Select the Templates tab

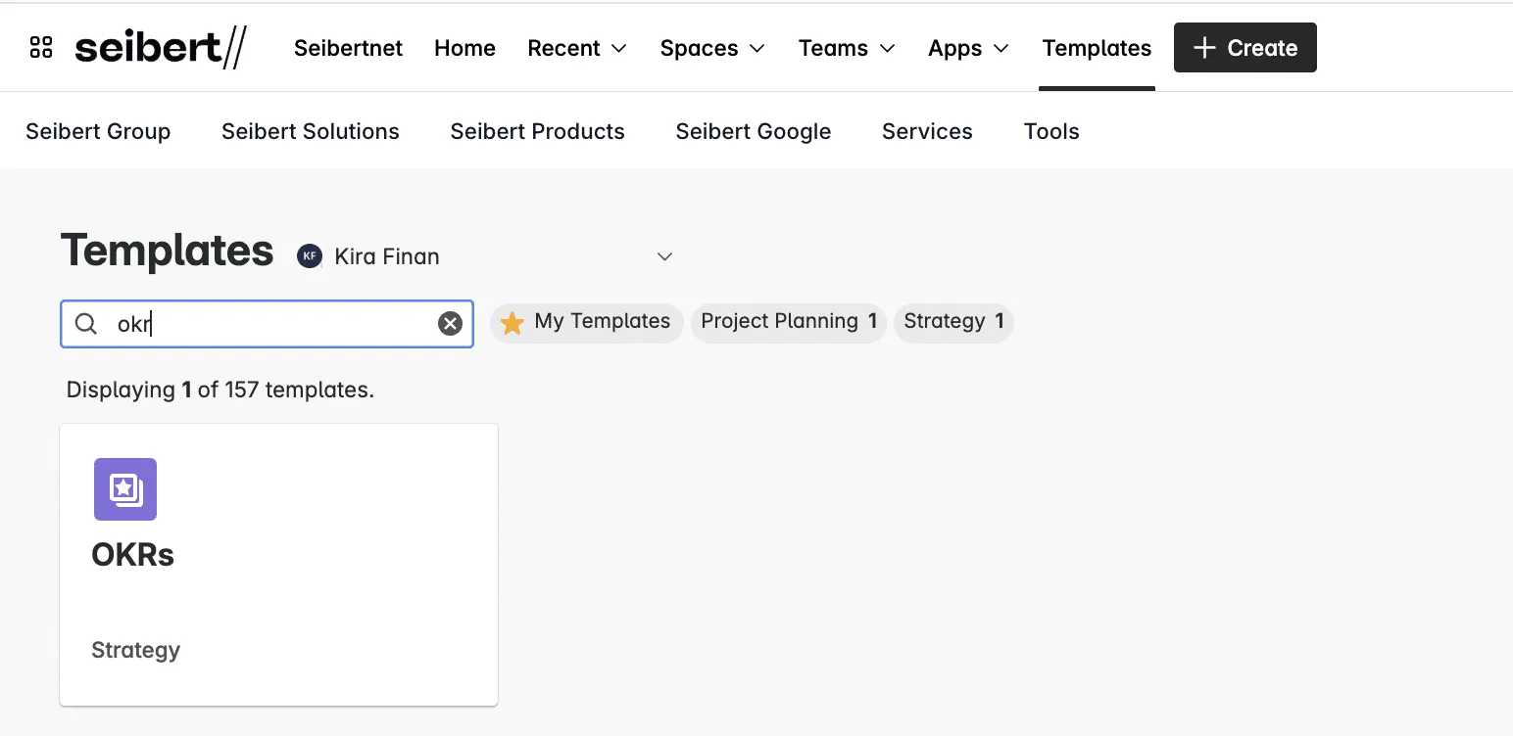click(x=1097, y=48)
